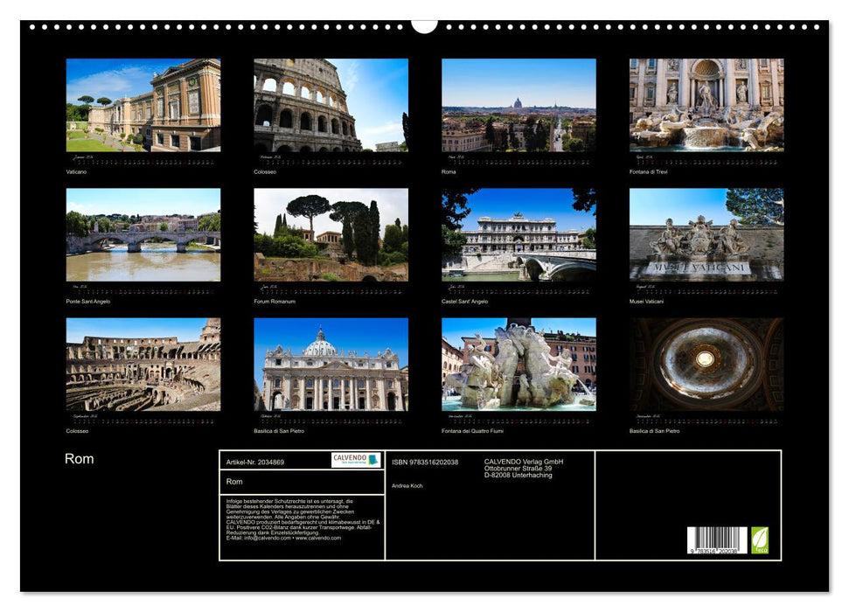Click the Artikel-Nr. 2034869 field

tap(255, 462)
